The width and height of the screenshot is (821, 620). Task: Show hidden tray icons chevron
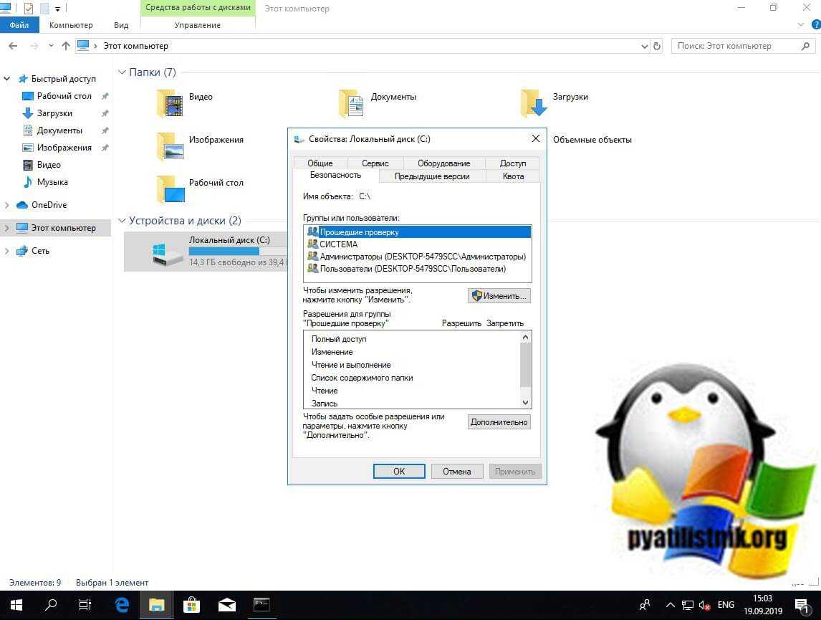point(671,606)
